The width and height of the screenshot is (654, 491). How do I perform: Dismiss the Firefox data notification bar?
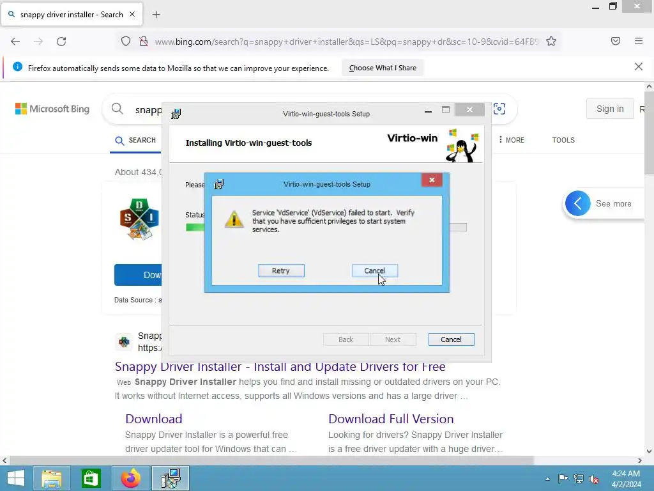point(639,66)
